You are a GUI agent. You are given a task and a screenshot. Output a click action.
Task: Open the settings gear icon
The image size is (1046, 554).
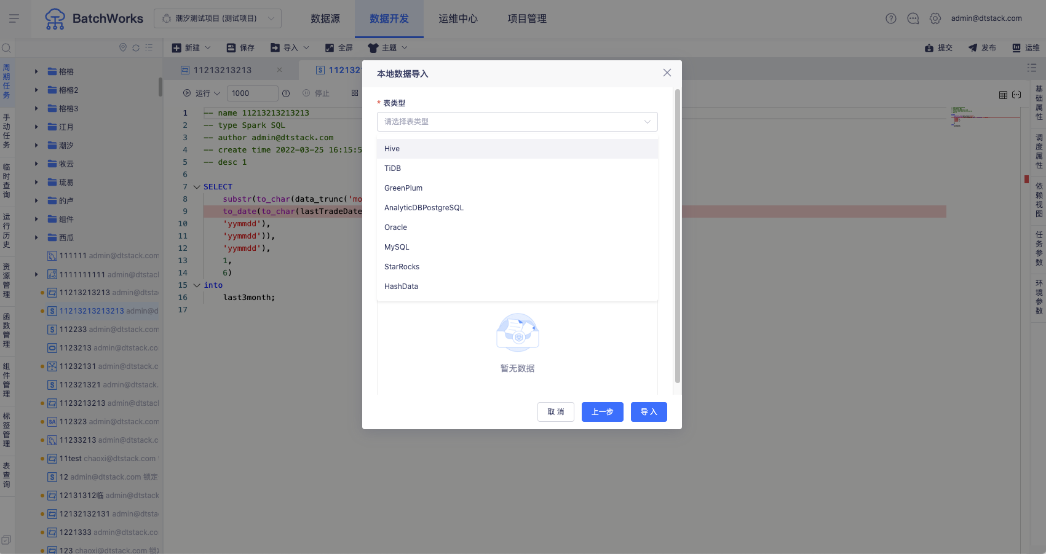[935, 18]
